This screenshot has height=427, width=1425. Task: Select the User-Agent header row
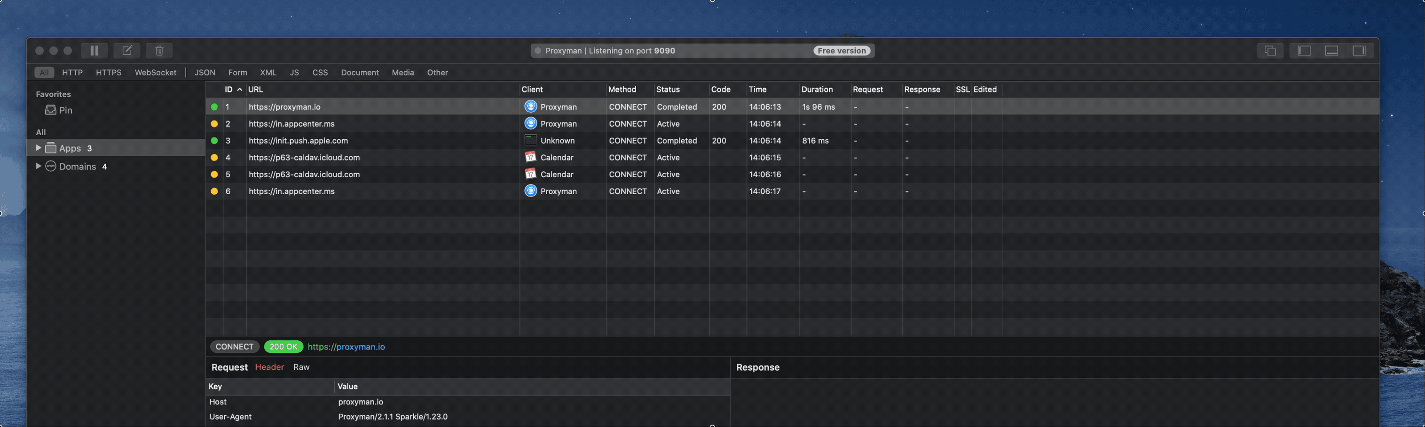468,417
